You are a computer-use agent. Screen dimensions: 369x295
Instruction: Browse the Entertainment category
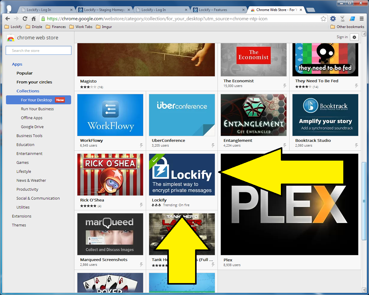[29, 153]
